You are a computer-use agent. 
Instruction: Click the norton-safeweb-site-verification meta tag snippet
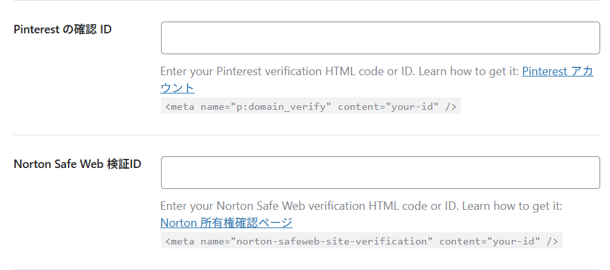pos(361,241)
